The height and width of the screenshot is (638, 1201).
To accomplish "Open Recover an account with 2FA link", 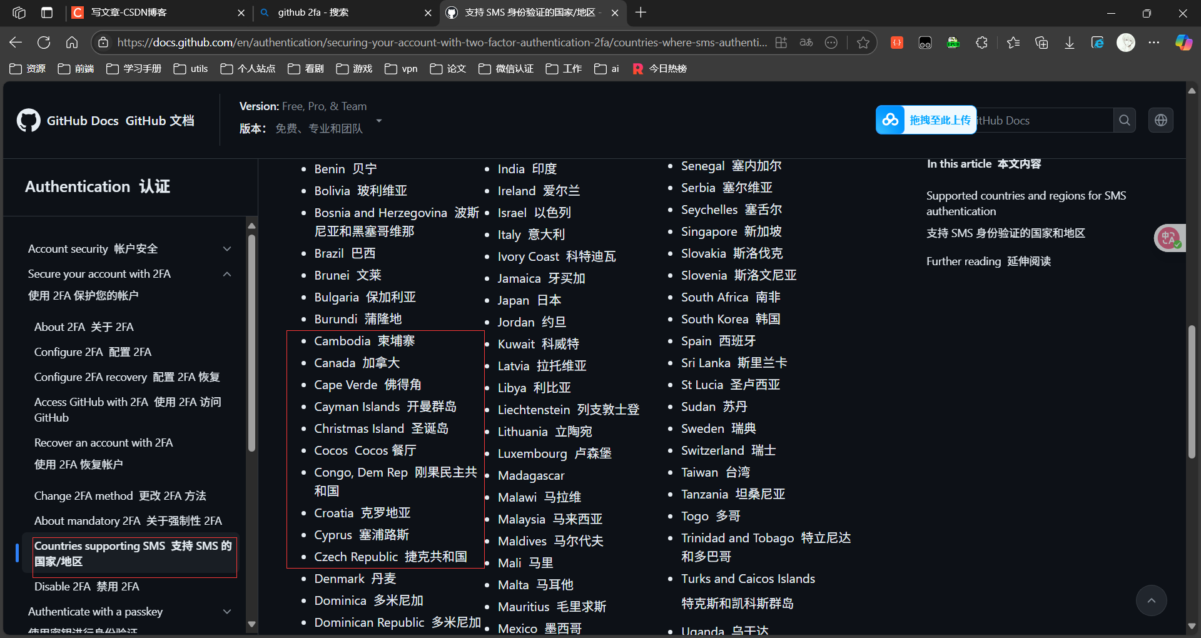I will point(103,453).
